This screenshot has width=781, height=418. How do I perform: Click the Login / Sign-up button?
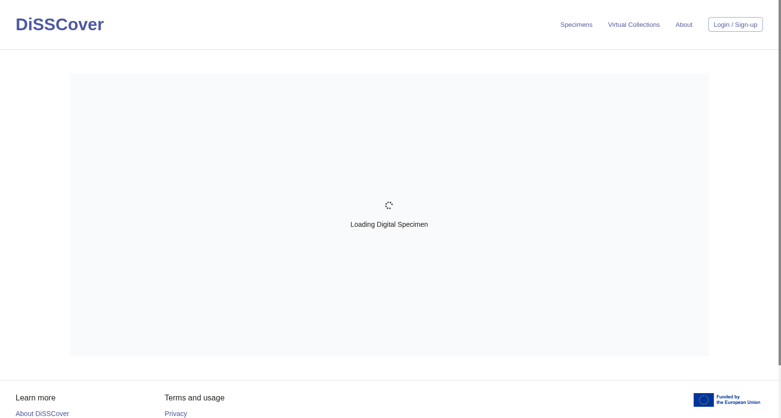click(735, 24)
